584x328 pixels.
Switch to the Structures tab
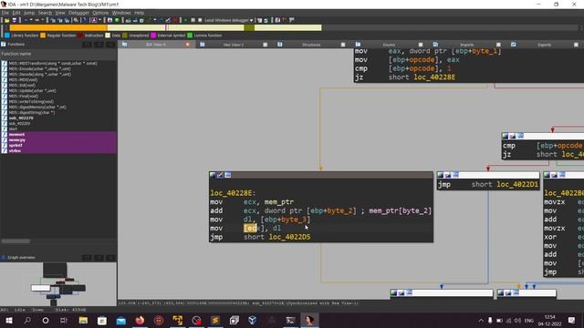(x=311, y=45)
